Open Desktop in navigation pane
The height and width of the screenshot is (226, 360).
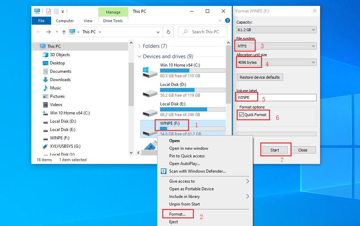[57, 63]
